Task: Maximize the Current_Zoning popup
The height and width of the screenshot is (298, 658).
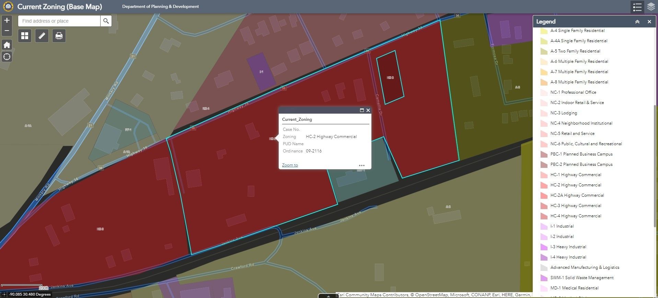Action: click(x=361, y=110)
